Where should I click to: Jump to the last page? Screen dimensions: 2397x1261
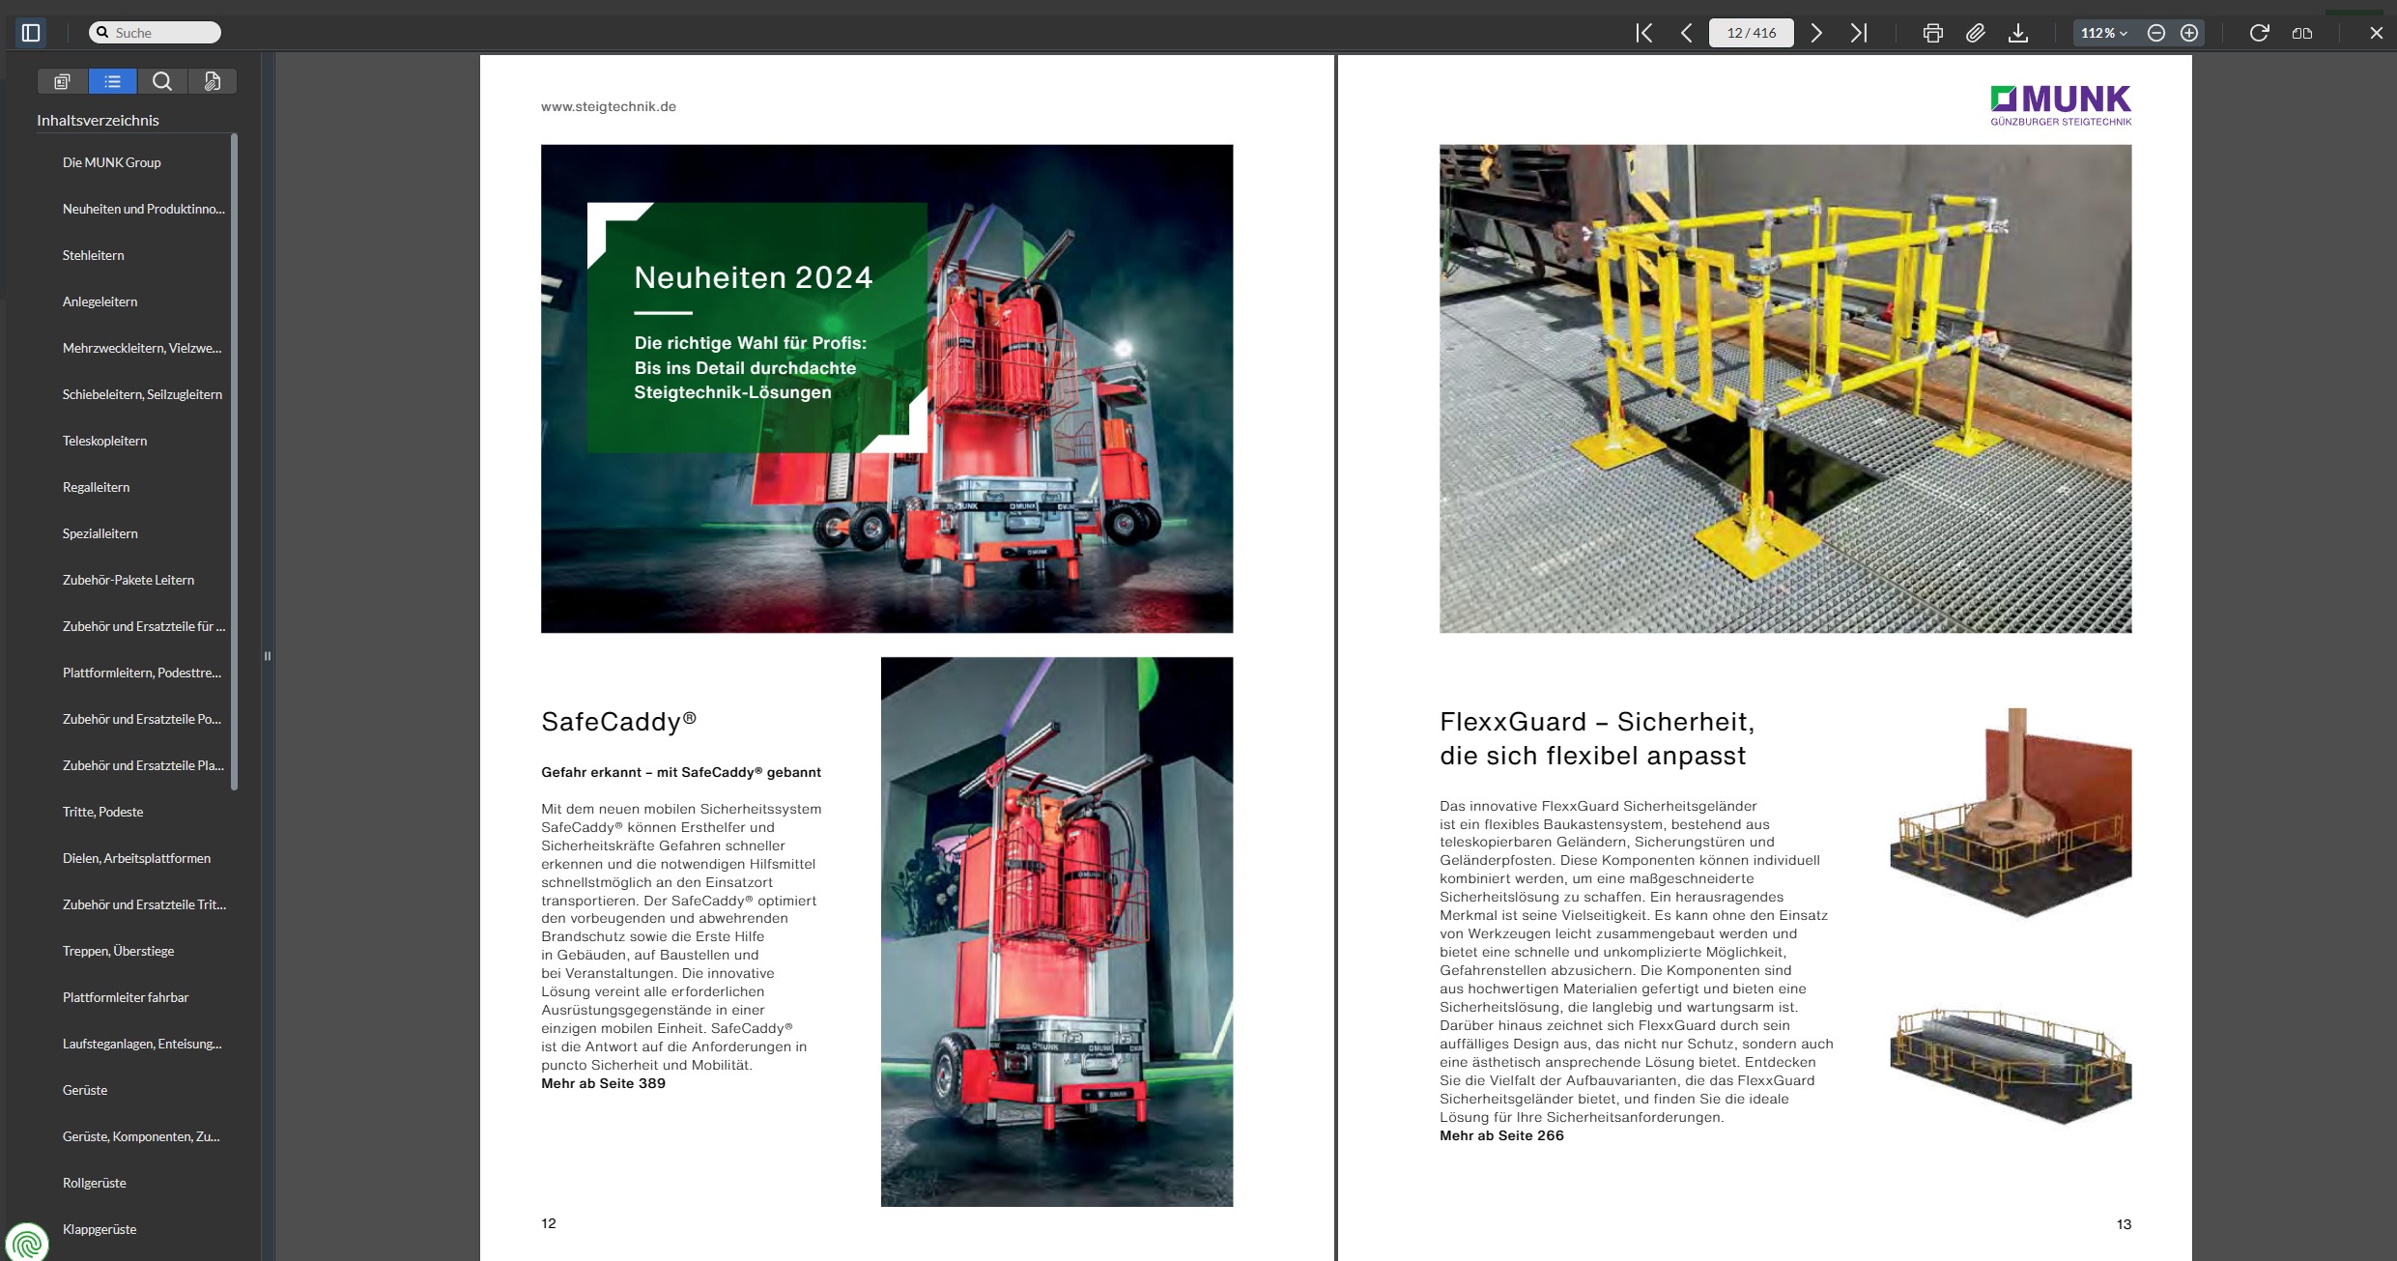coord(1859,33)
